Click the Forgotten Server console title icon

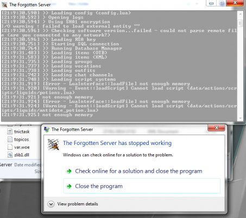pyautogui.click(x=4, y=4)
